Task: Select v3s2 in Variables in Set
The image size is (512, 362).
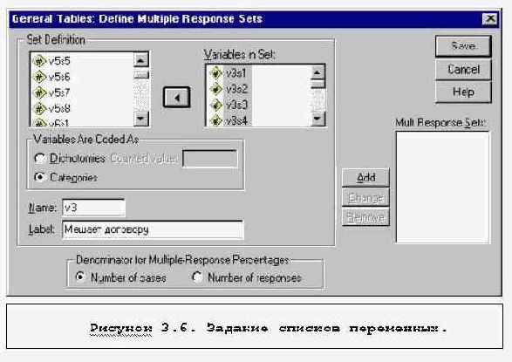Action: pos(236,89)
